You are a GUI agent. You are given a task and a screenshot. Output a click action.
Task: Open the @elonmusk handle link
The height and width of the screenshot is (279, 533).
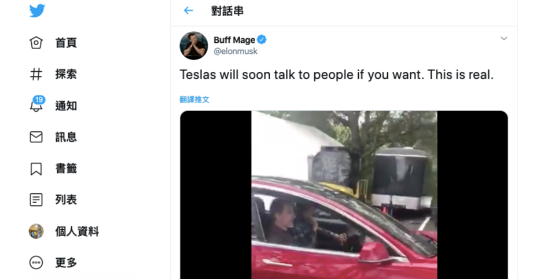tap(235, 52)
